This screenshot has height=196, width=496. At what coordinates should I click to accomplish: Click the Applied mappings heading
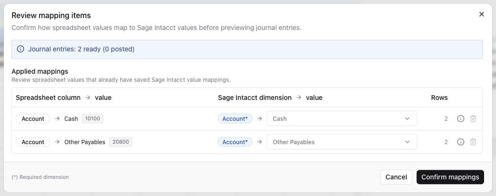pyautogui.click(x=40, y=71)
